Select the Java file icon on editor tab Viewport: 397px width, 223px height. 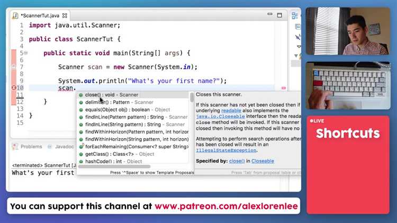click(x=15, y=16)
